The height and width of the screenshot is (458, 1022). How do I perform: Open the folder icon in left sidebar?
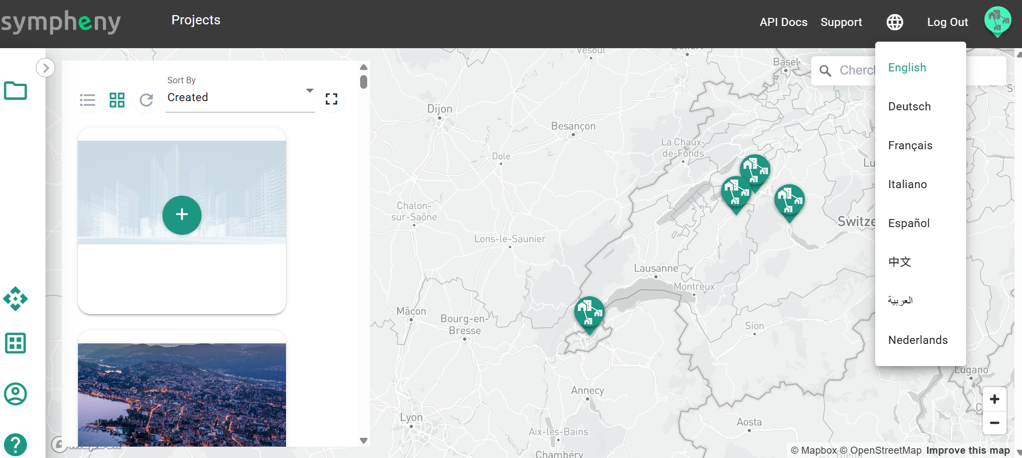click(15, 91)
